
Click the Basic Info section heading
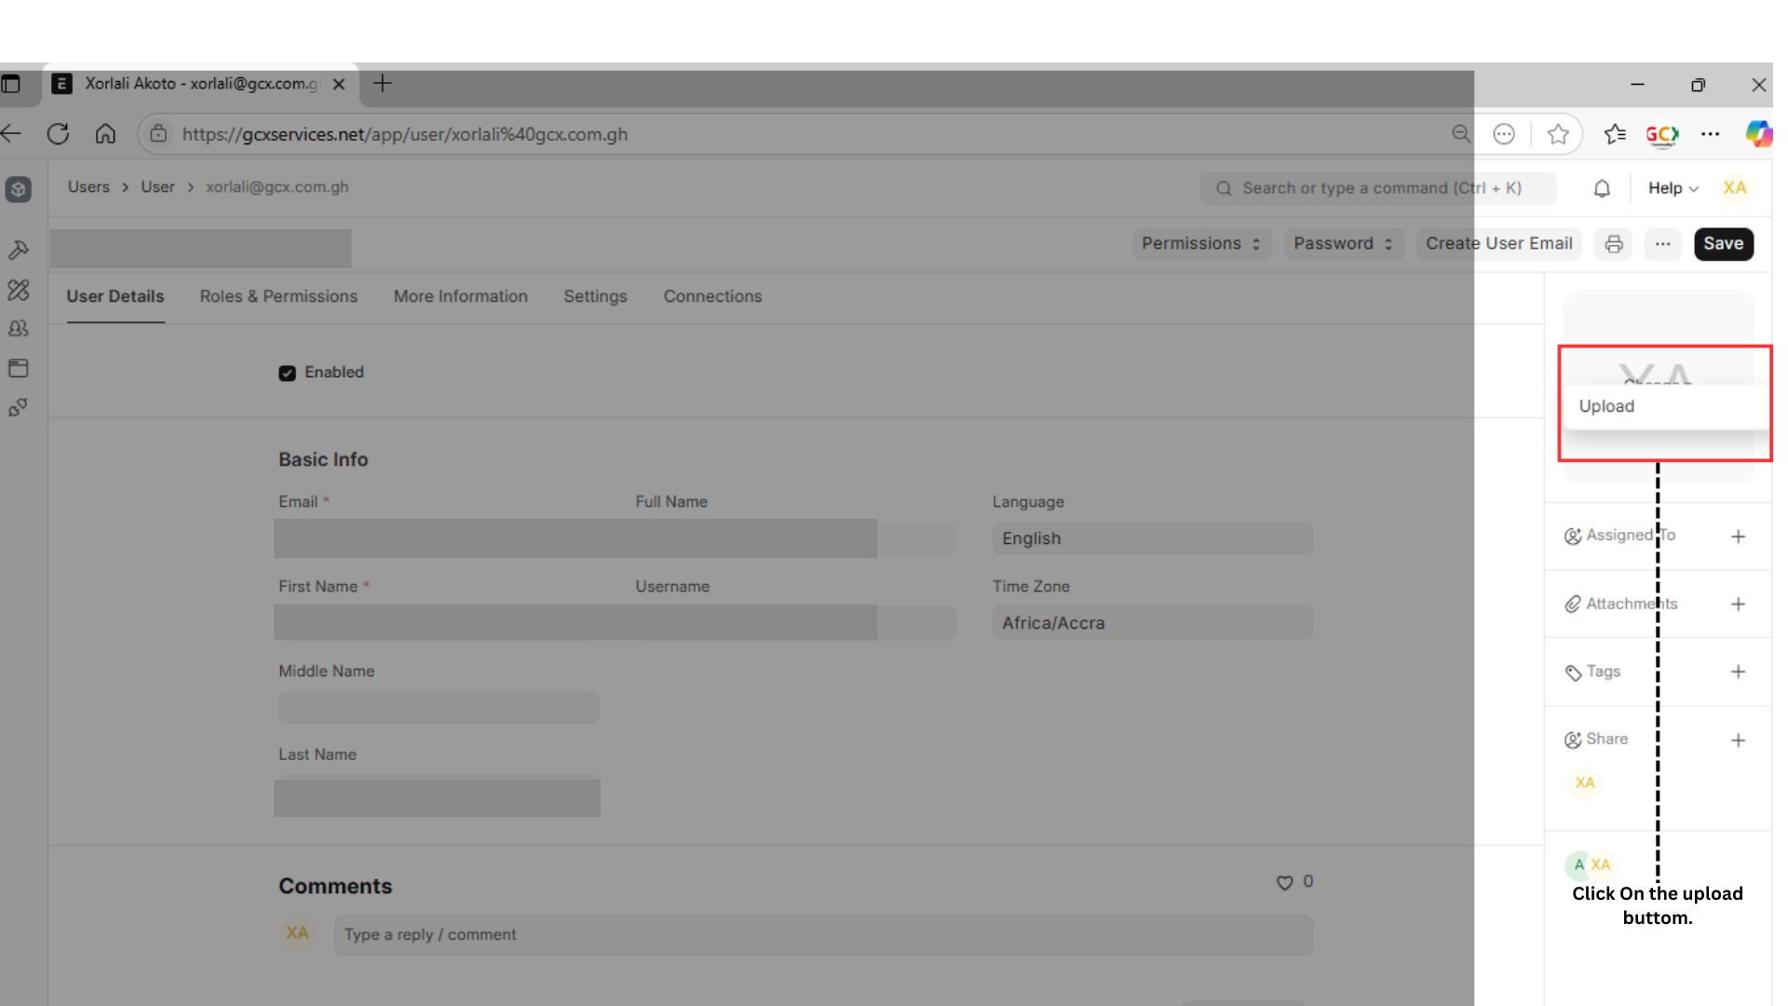[x=323, y=459]
